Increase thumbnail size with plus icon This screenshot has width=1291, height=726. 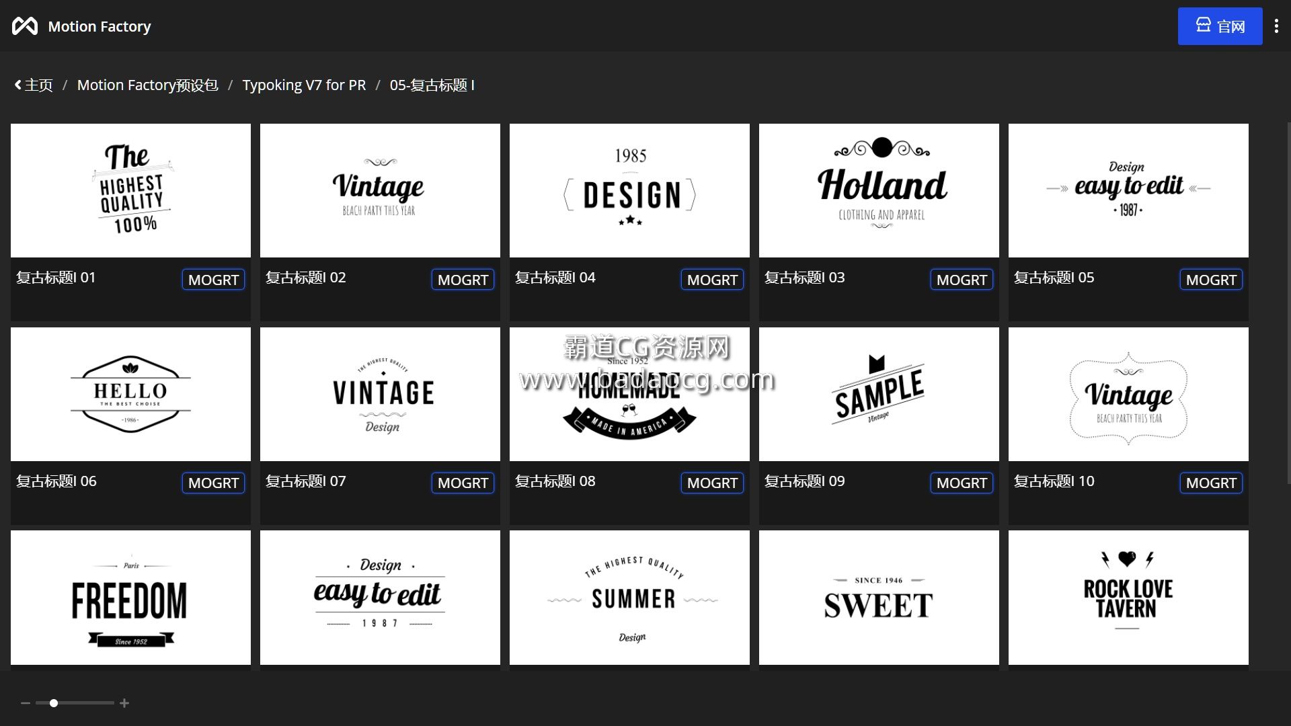124,703
